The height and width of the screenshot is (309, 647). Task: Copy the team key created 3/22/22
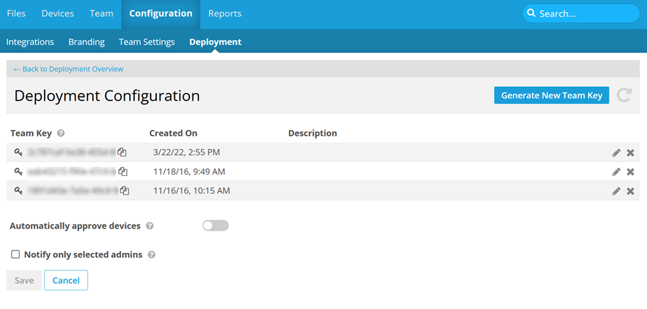click(122, 152)
